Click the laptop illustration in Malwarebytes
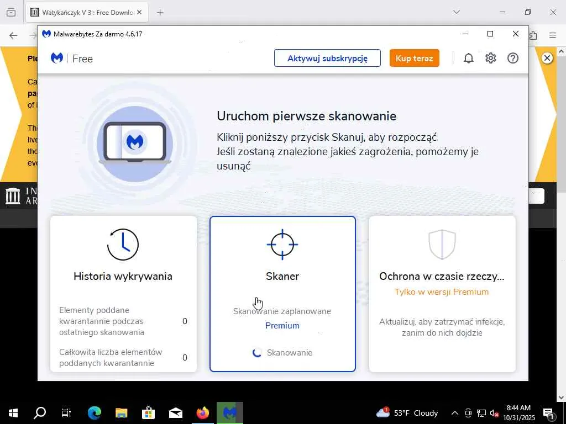 click(135, 144)
